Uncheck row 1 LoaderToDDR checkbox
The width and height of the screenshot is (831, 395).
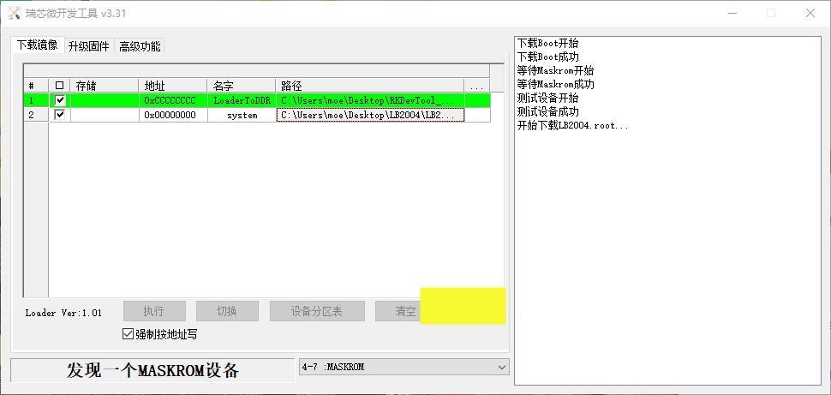click(60, 99)
